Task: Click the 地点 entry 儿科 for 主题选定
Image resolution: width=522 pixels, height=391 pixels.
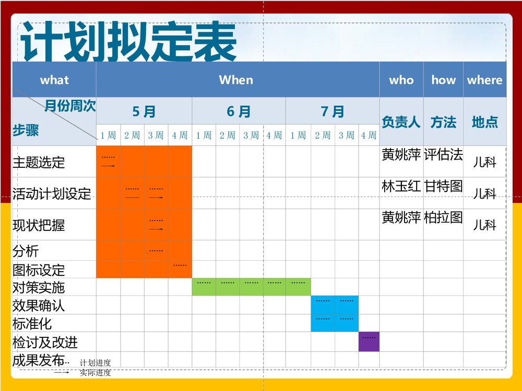Action: pyautogui.click(x=485, y=163)
